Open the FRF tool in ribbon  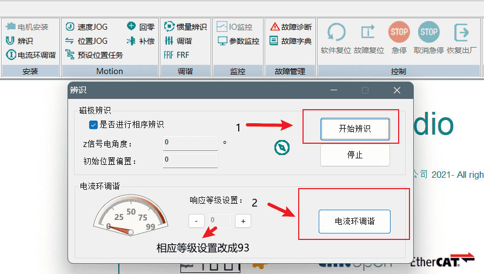point(177,55)
